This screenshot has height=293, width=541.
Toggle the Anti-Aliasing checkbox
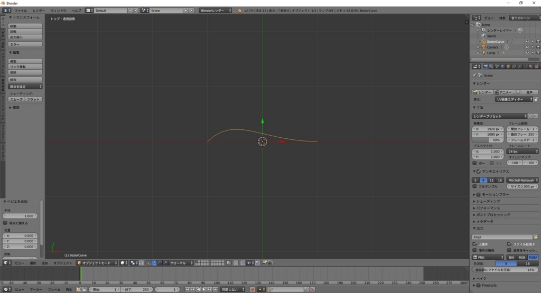479,172
